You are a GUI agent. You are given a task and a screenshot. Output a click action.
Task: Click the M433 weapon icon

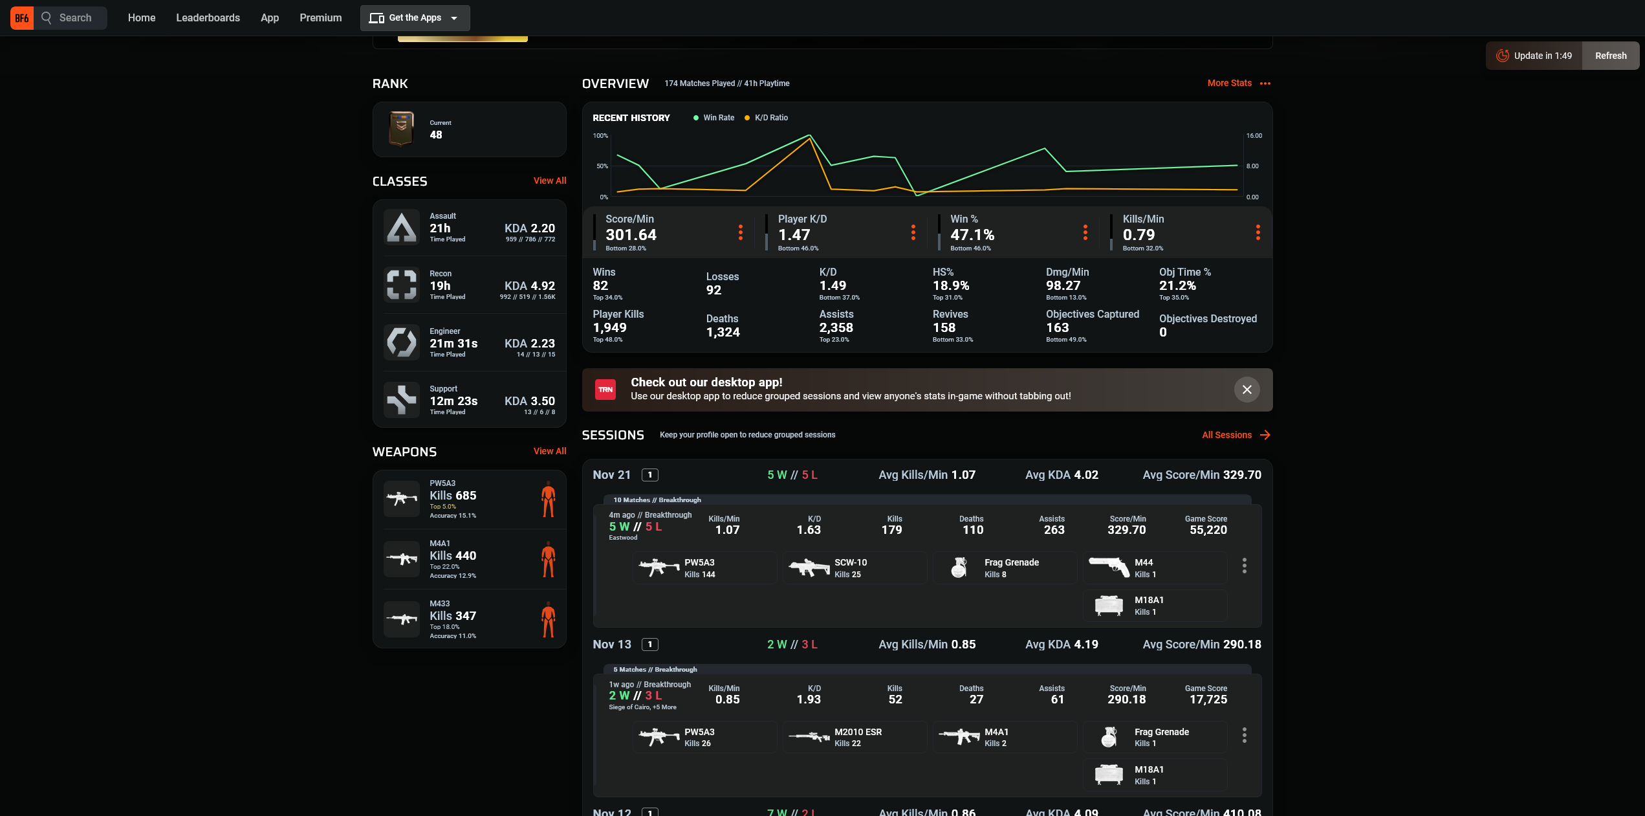402,619
